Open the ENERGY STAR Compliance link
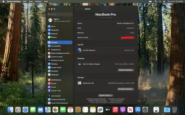 [x=98, y=101]
